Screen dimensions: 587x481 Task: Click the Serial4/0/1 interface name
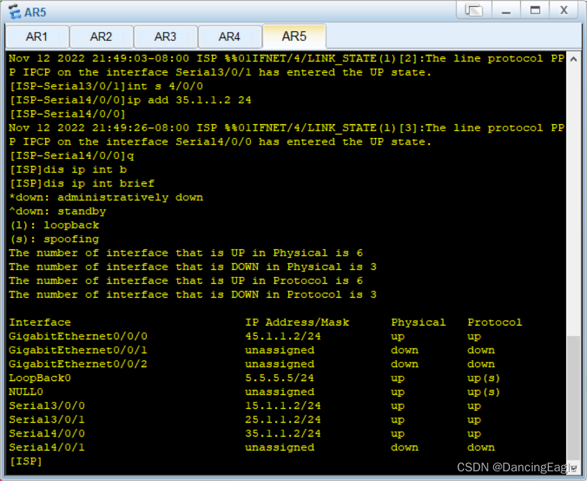(47, 447)
